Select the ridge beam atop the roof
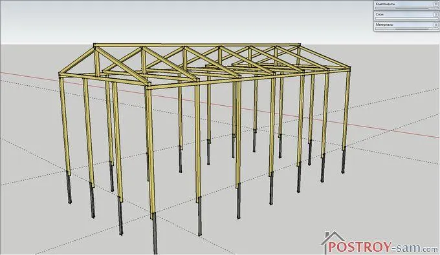440x255 pixels. pos(197,45)
